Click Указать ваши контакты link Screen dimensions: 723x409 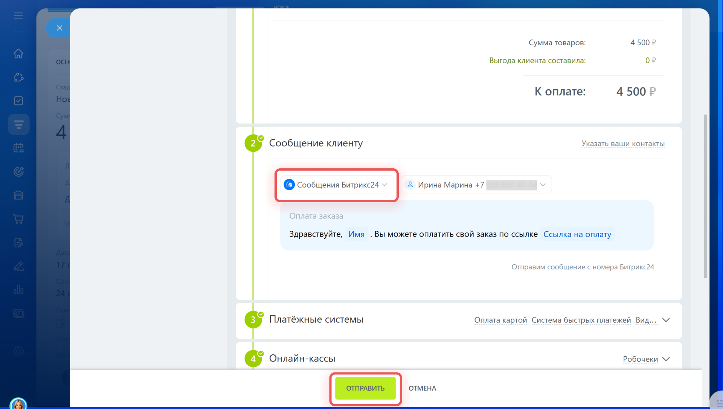pos(623,143)
